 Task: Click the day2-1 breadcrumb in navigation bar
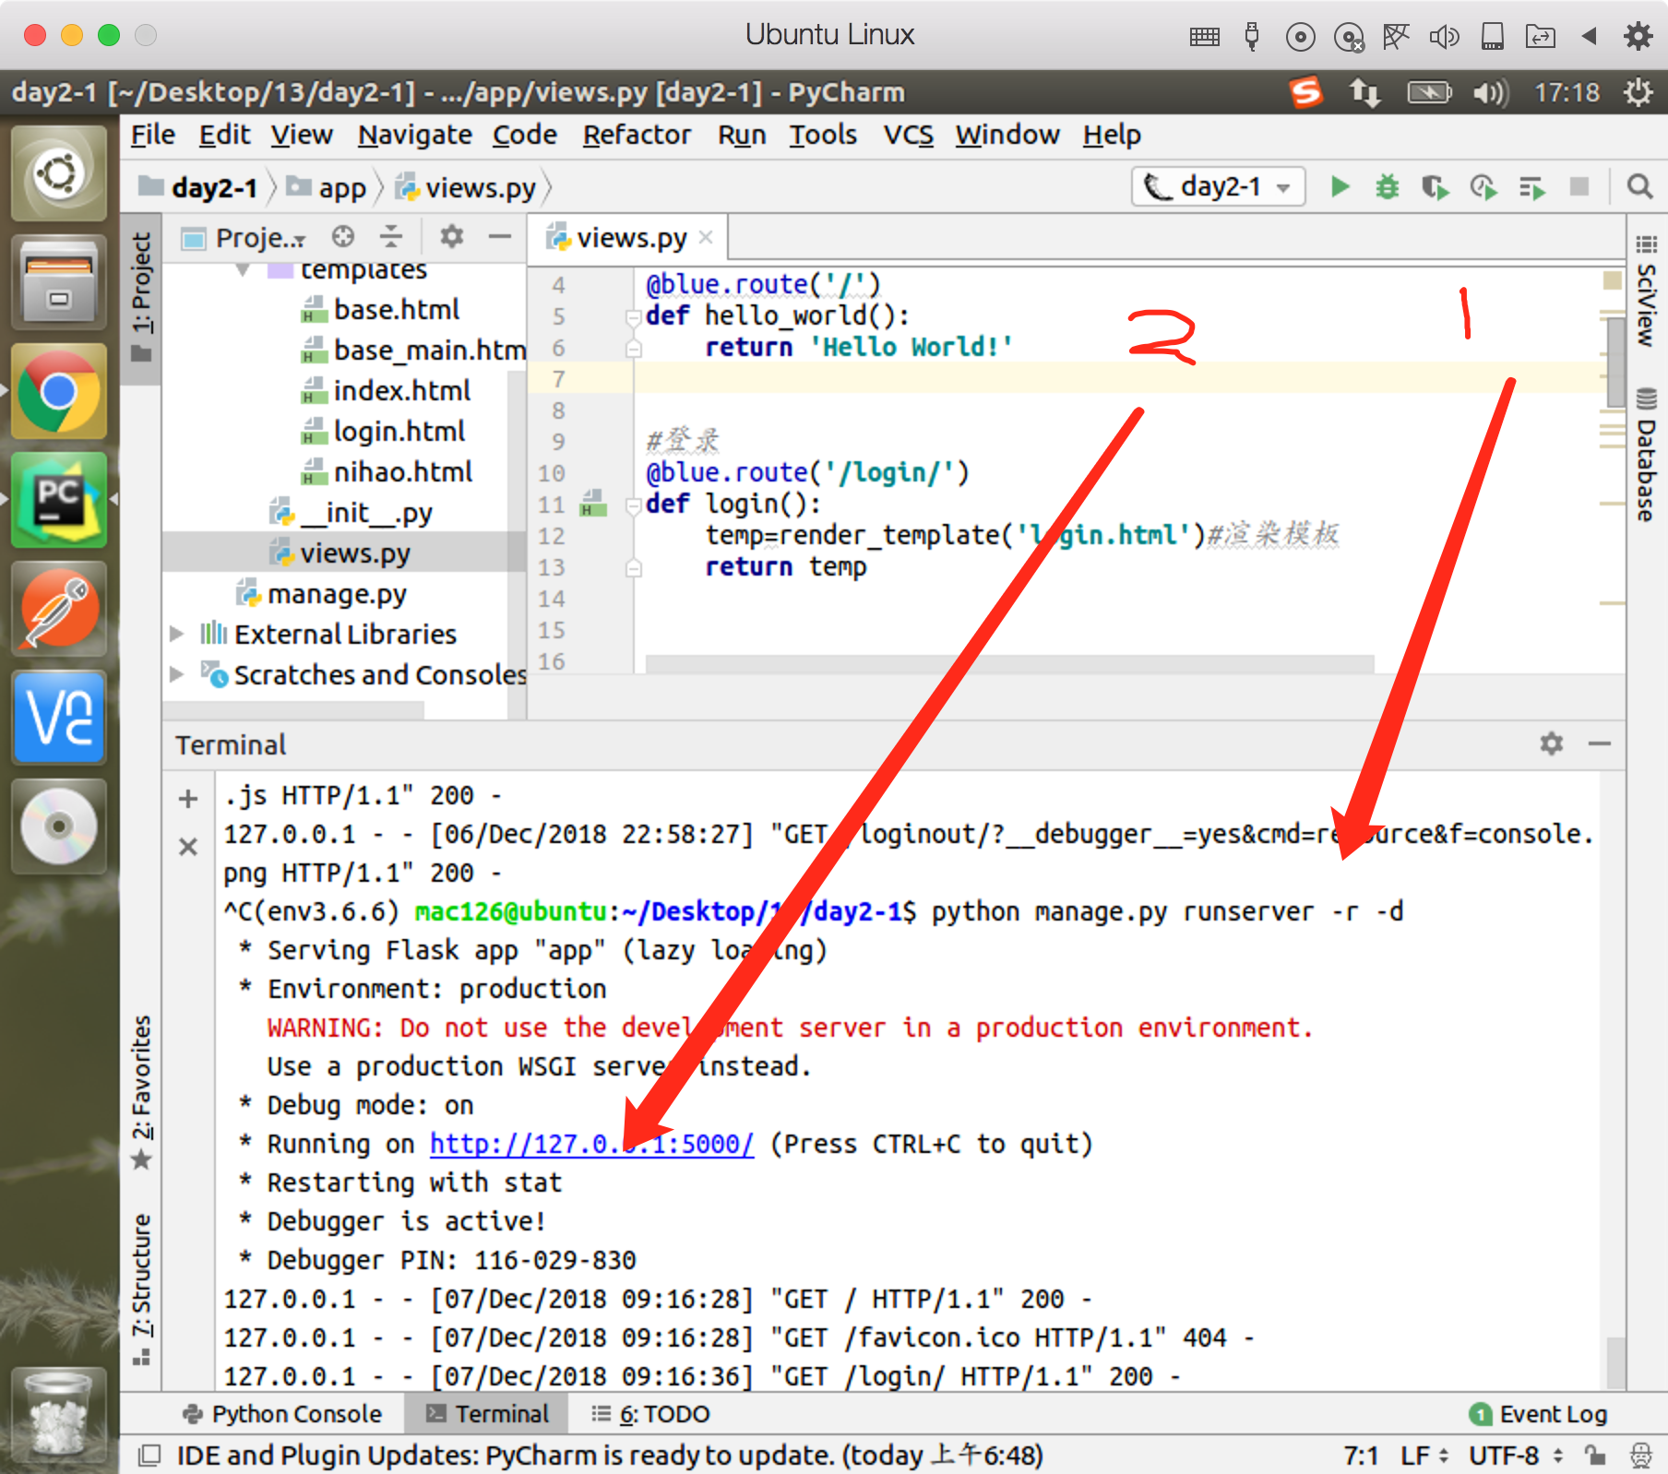tap(198, 187)
